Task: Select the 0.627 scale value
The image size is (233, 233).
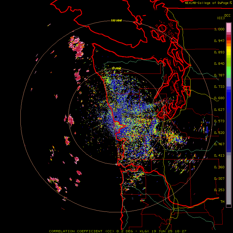Action: coord(219,110)
